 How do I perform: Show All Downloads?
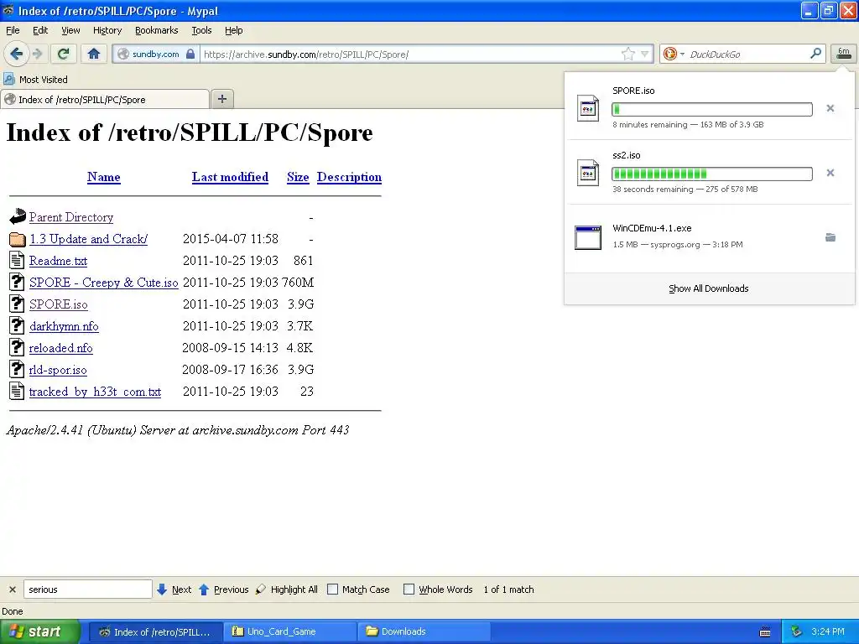point(708,288)
